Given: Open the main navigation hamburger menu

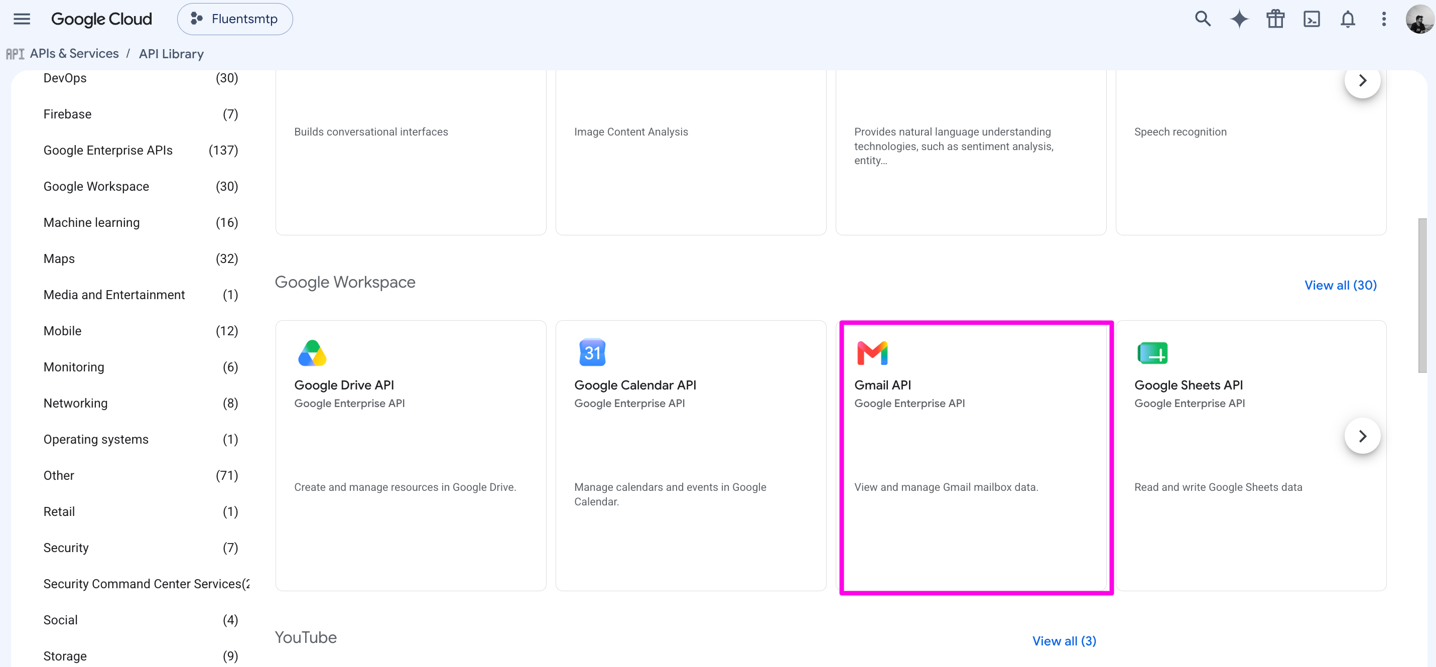Looking at the screenshot, I should pyautogui.click(x=22, y=19).
